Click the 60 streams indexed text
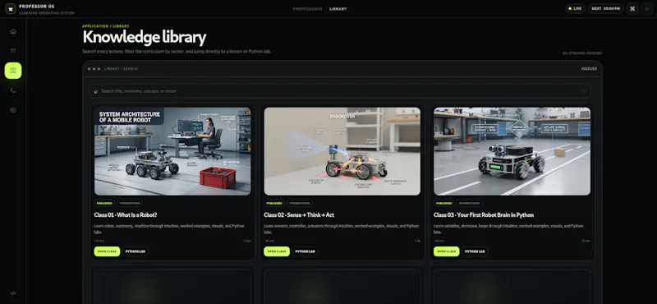 pos(582,53)
